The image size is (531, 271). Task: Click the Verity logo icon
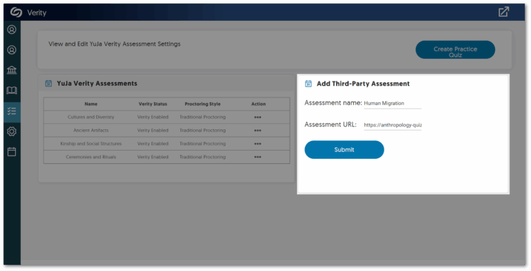(x=16, y=12)
